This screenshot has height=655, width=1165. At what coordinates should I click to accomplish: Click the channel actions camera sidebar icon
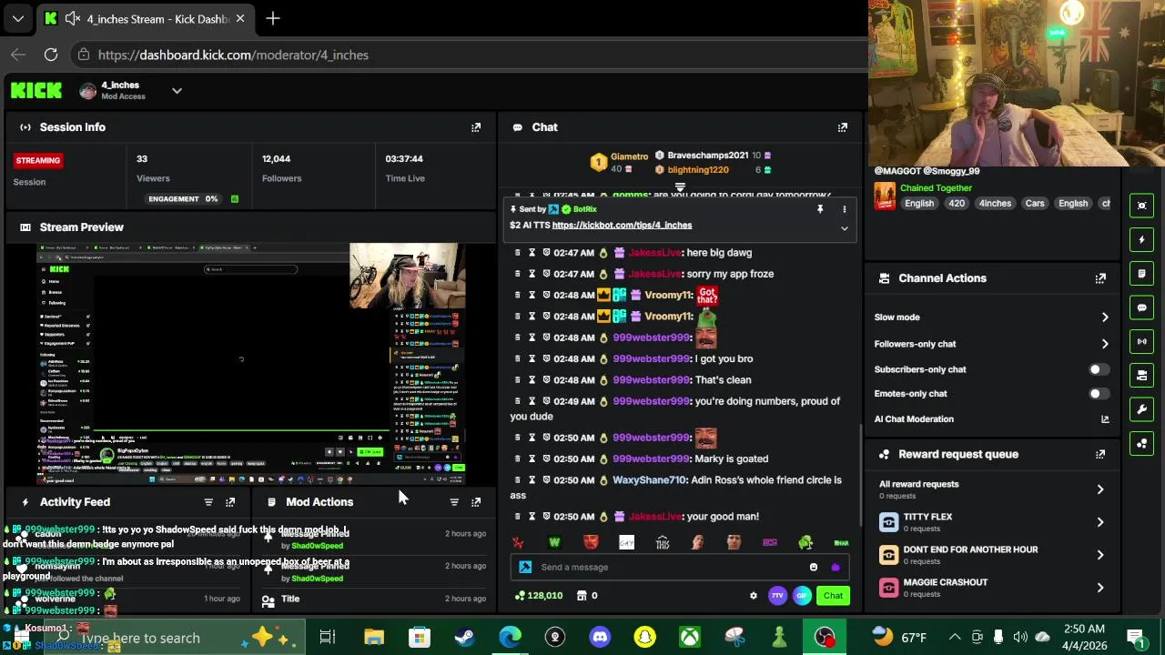click(1142, 375)
